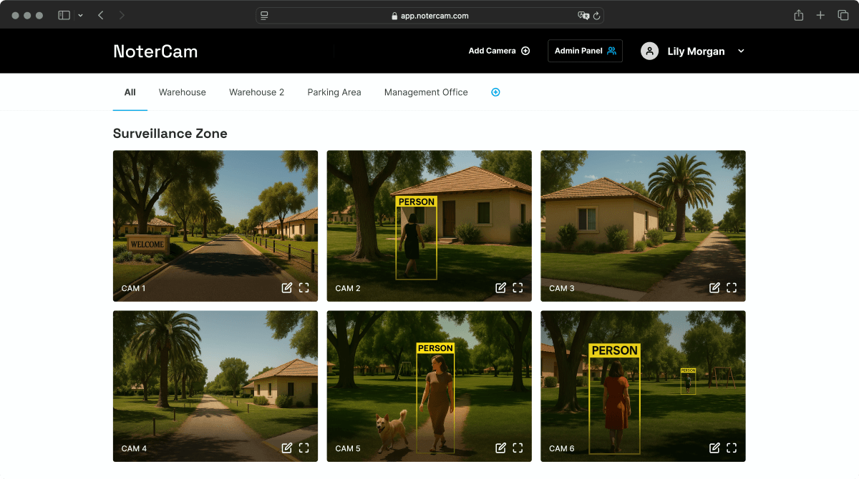
Task: Enlarge CAM 4 with its fullscreen icon
Action: (x=304, y=448)
